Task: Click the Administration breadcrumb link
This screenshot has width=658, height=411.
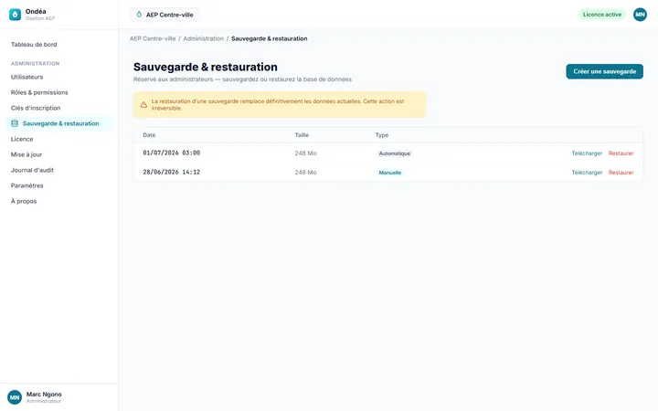Action: [x=203, y=38]
